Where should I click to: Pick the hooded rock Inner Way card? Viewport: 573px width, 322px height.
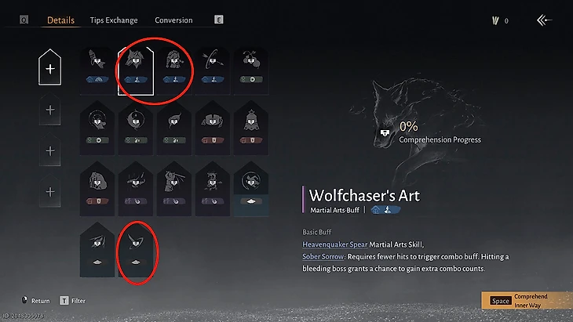97,189
